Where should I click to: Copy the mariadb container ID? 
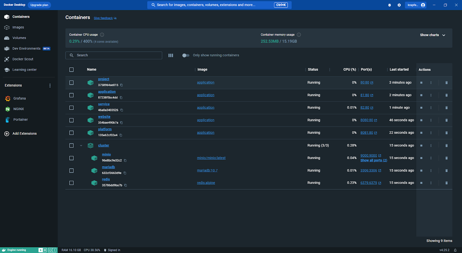[x=125, y=173]
